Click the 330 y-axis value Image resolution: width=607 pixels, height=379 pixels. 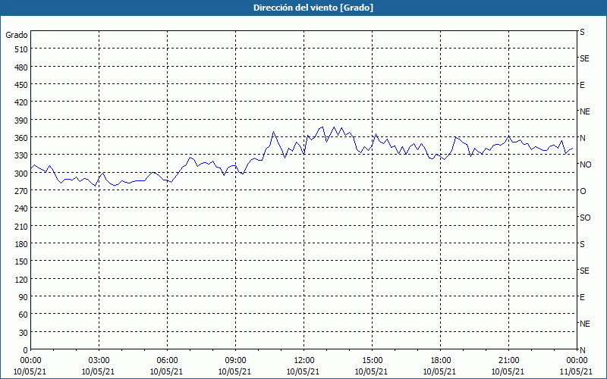[22, 155]
